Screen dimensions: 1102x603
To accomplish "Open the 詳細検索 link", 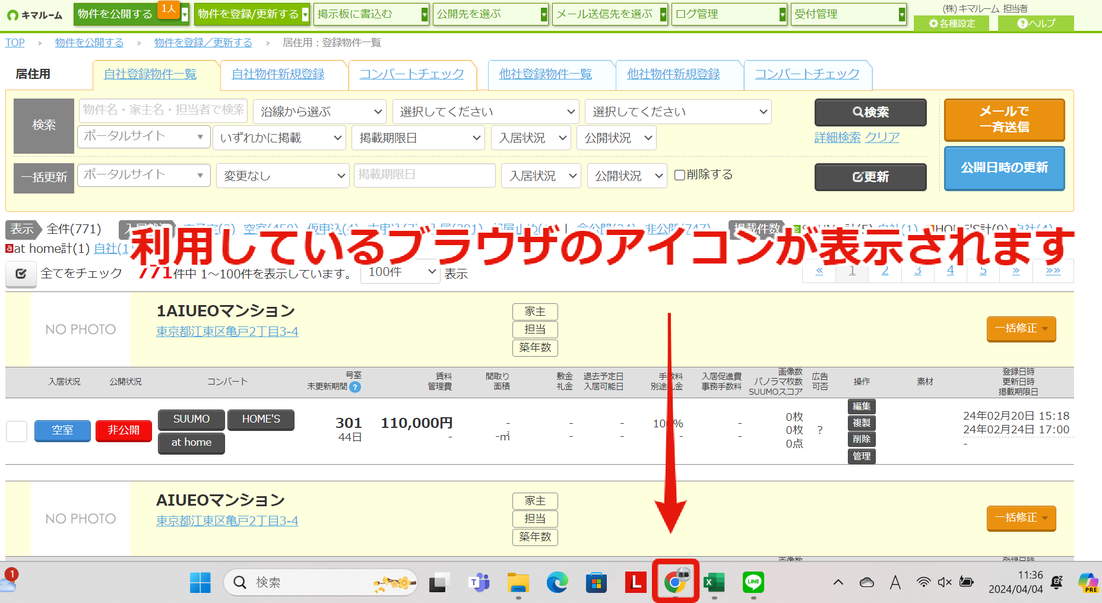I will tap(837, 138).
